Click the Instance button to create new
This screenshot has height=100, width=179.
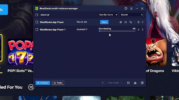pyautogui.click(x=43, y=83)
